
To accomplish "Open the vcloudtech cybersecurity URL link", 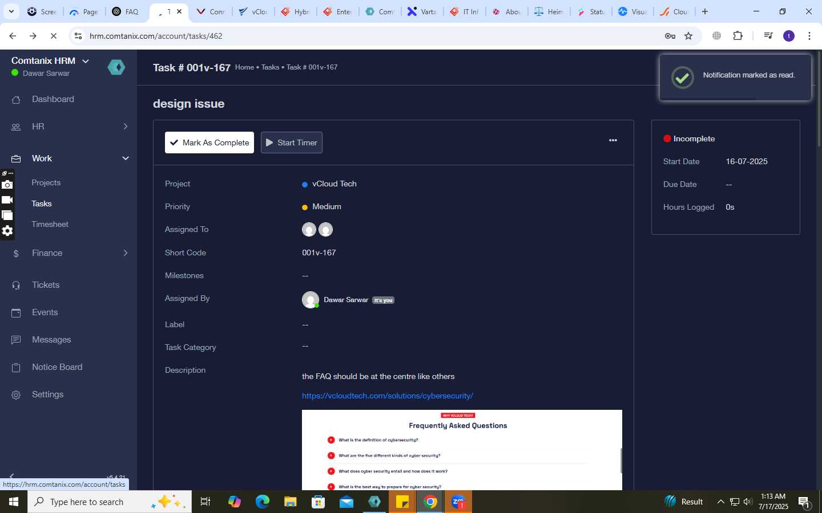I will 388,396.
